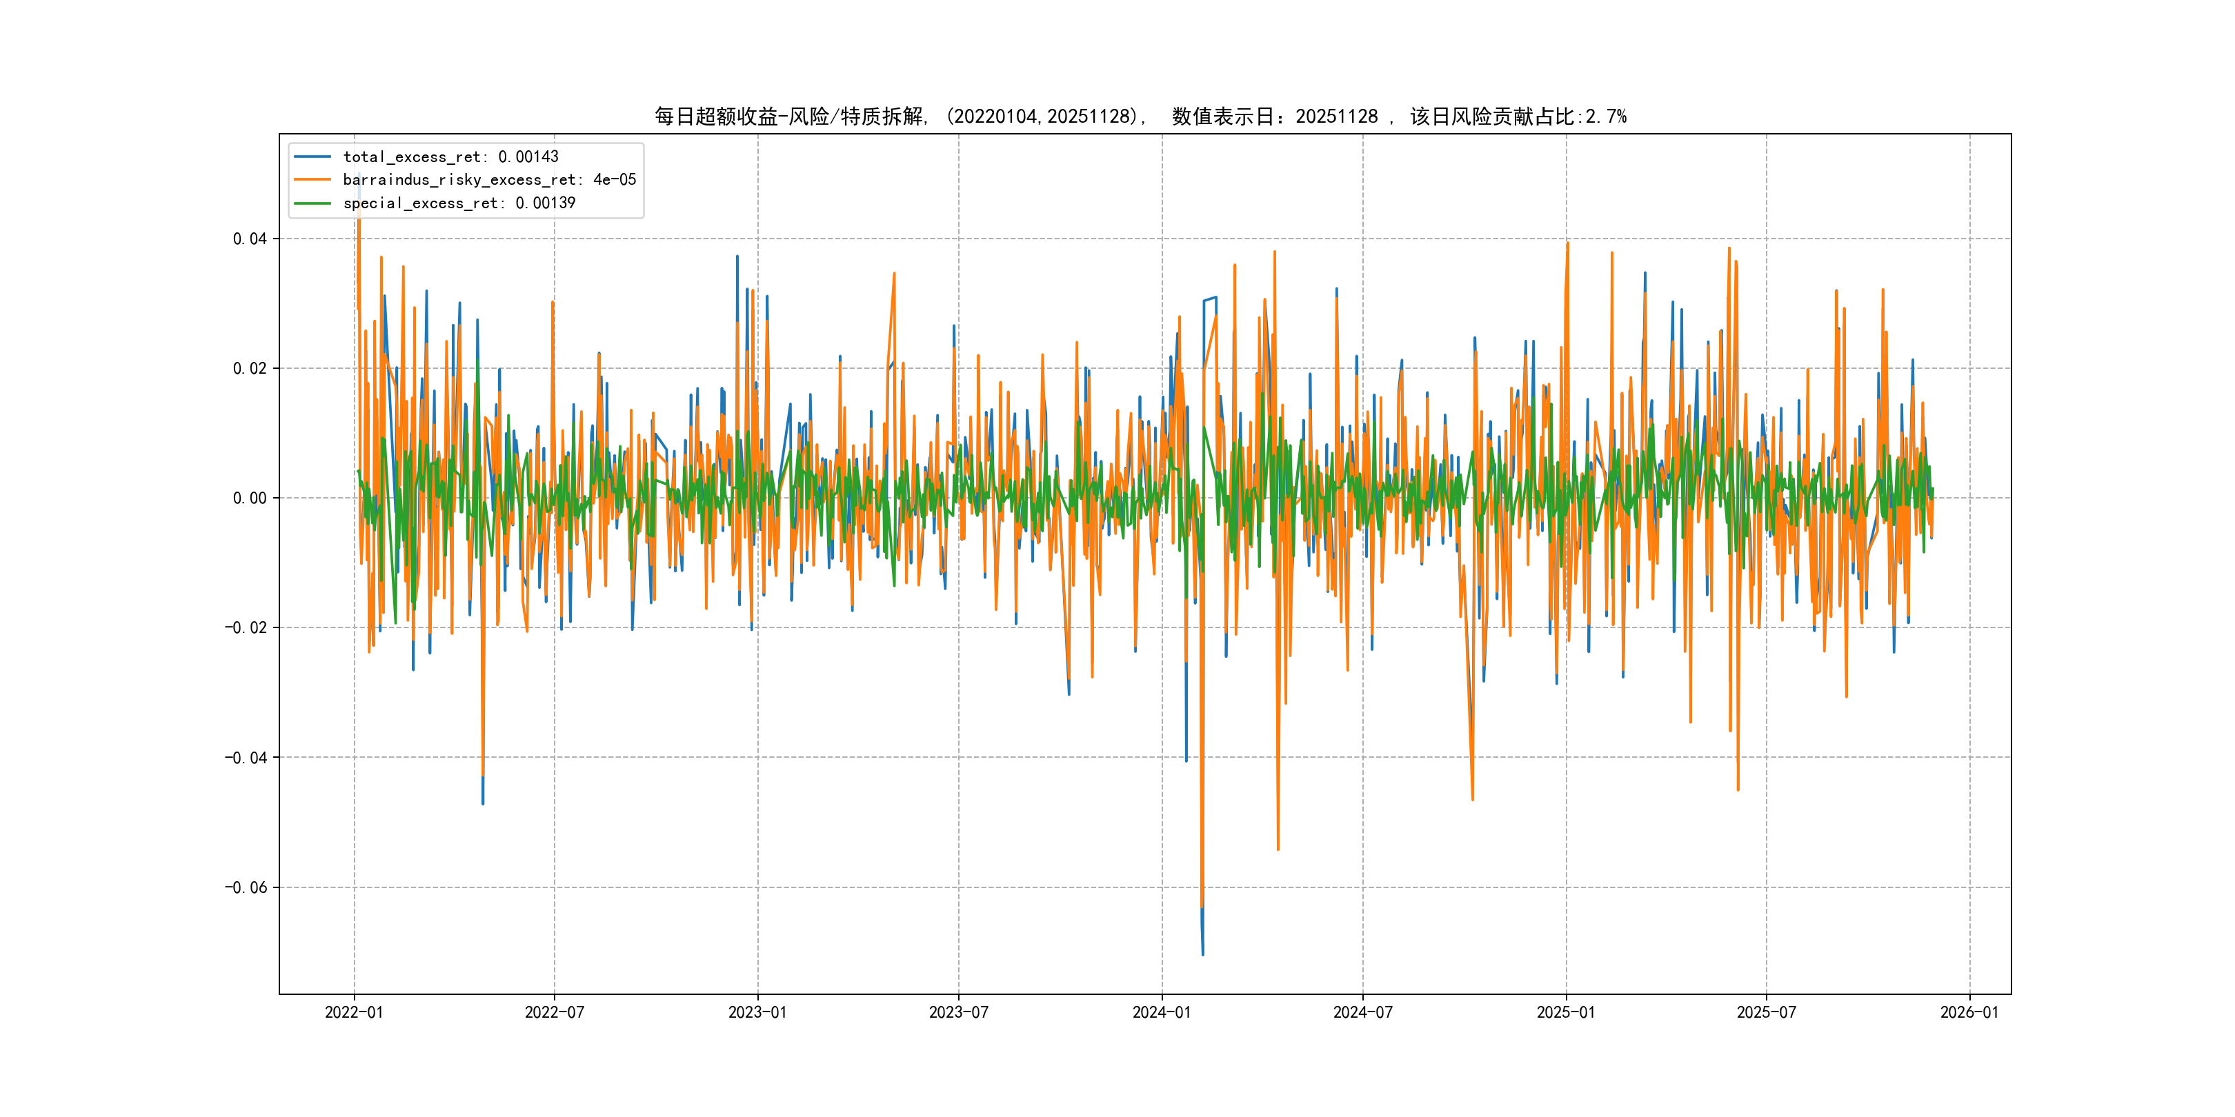The image size is (2235, 1117).
Task: Click the 2025-01 x-axis tick label
Action: pos(1566,1012)
